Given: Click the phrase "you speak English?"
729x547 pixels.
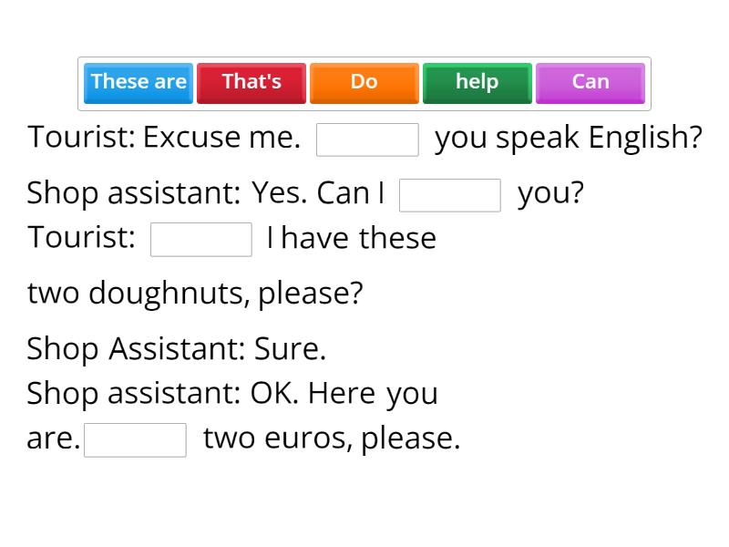Looking at the screenshot, I should click(569, 138).
